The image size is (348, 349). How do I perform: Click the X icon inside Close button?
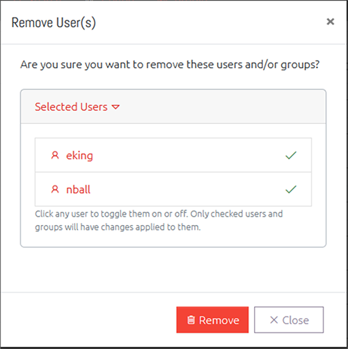pos(274,320)
